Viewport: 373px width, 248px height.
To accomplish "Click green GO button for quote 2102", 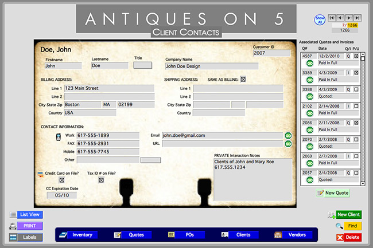I will [310, 113].
